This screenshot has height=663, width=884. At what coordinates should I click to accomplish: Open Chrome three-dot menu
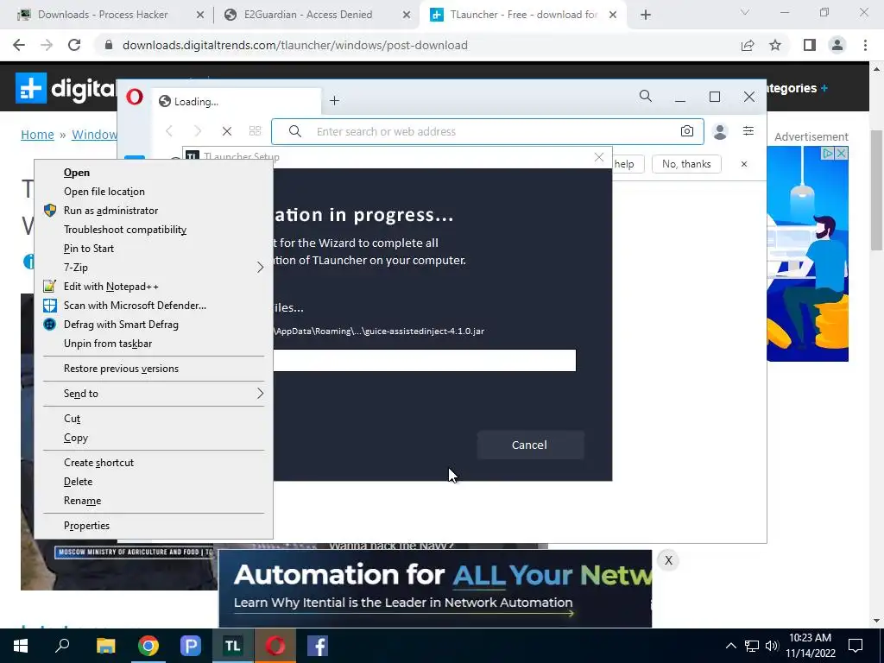865,45
